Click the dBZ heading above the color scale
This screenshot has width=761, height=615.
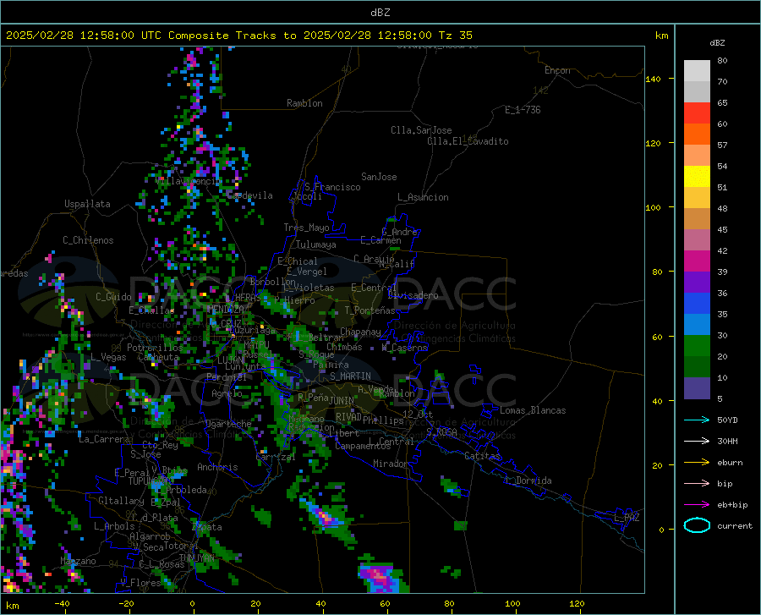[x=717, y=42]
